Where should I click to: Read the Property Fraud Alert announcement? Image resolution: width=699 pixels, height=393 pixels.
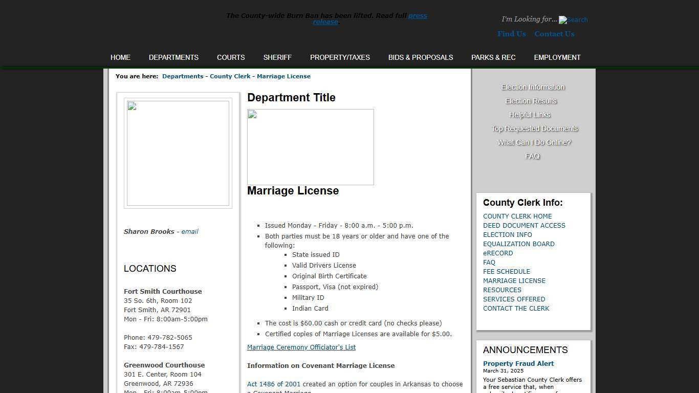click(x=518, y=363)
